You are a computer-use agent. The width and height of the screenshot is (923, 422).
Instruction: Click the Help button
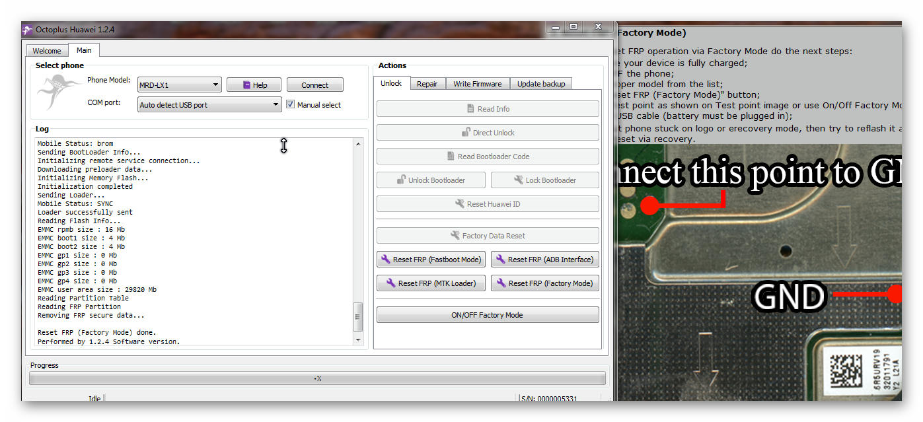[254, 85]
